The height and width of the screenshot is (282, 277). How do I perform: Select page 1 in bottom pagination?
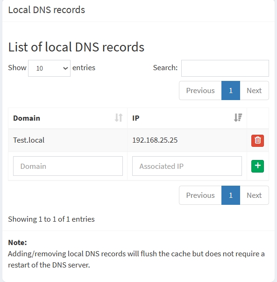(231, 195)
